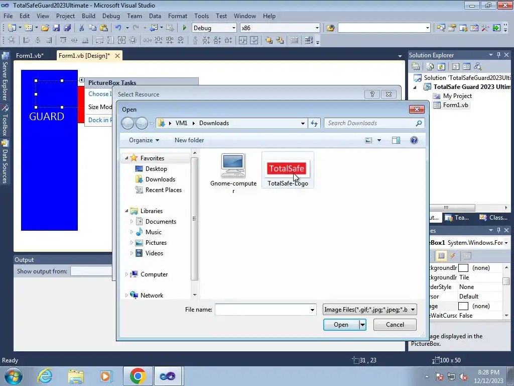Click the Bring to Front layout icon
This screenshot has width=514, height=386.
coord(269,40)
